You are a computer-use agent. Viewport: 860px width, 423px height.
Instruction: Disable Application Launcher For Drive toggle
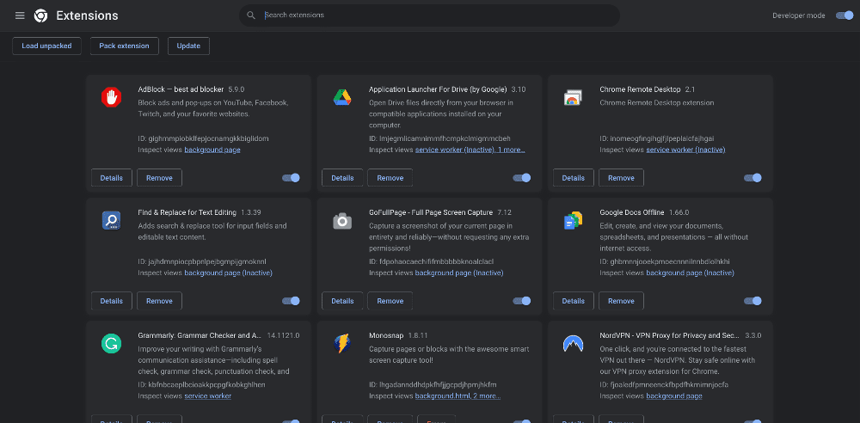tap(522, 178)
